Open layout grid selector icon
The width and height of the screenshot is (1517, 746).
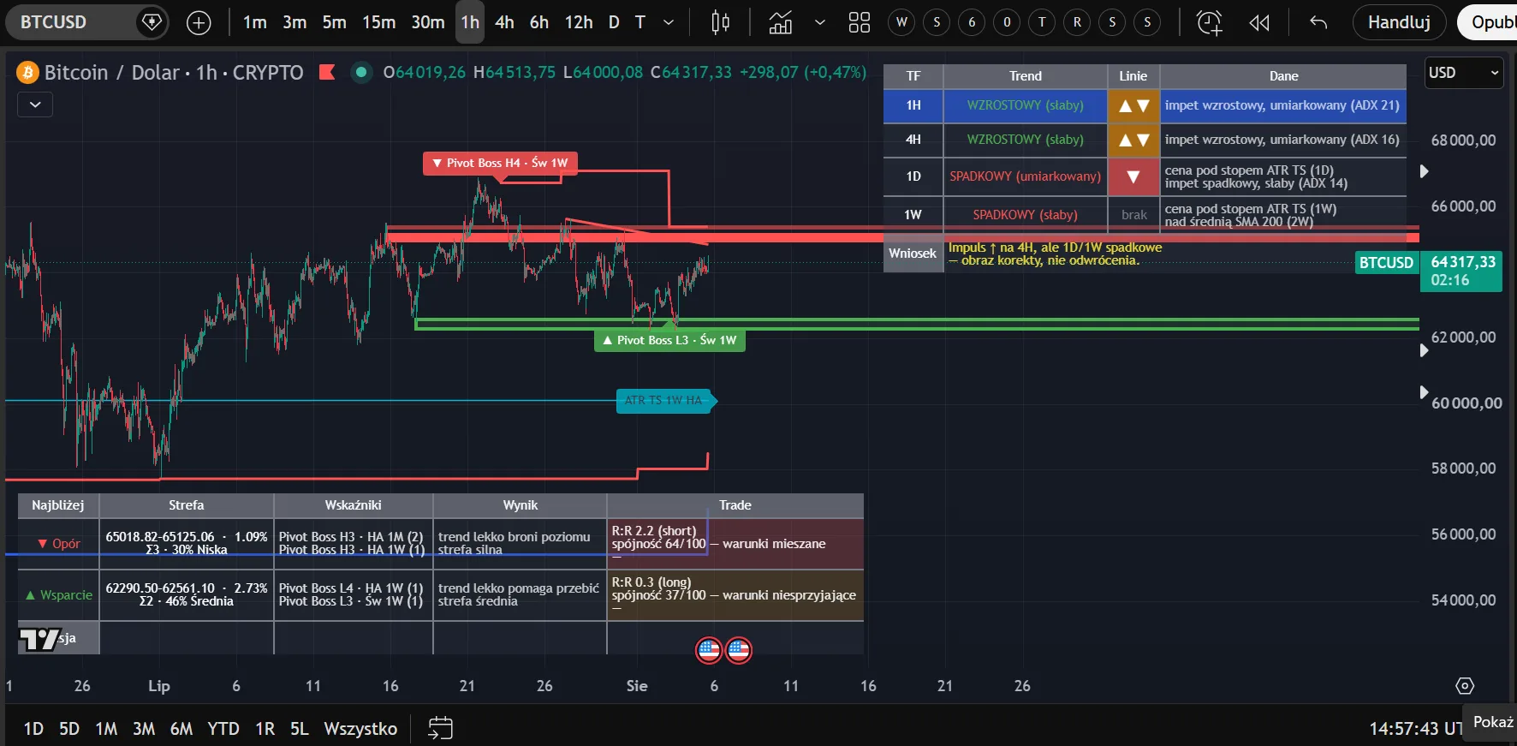coord(859,23)
